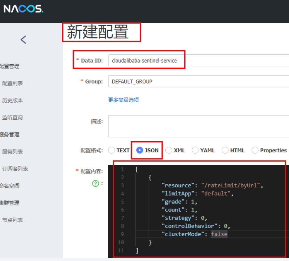The width and height of the screenshot is (289, 261).
Task: Open 命名空间 in sidebar
Action: (10, 186)
